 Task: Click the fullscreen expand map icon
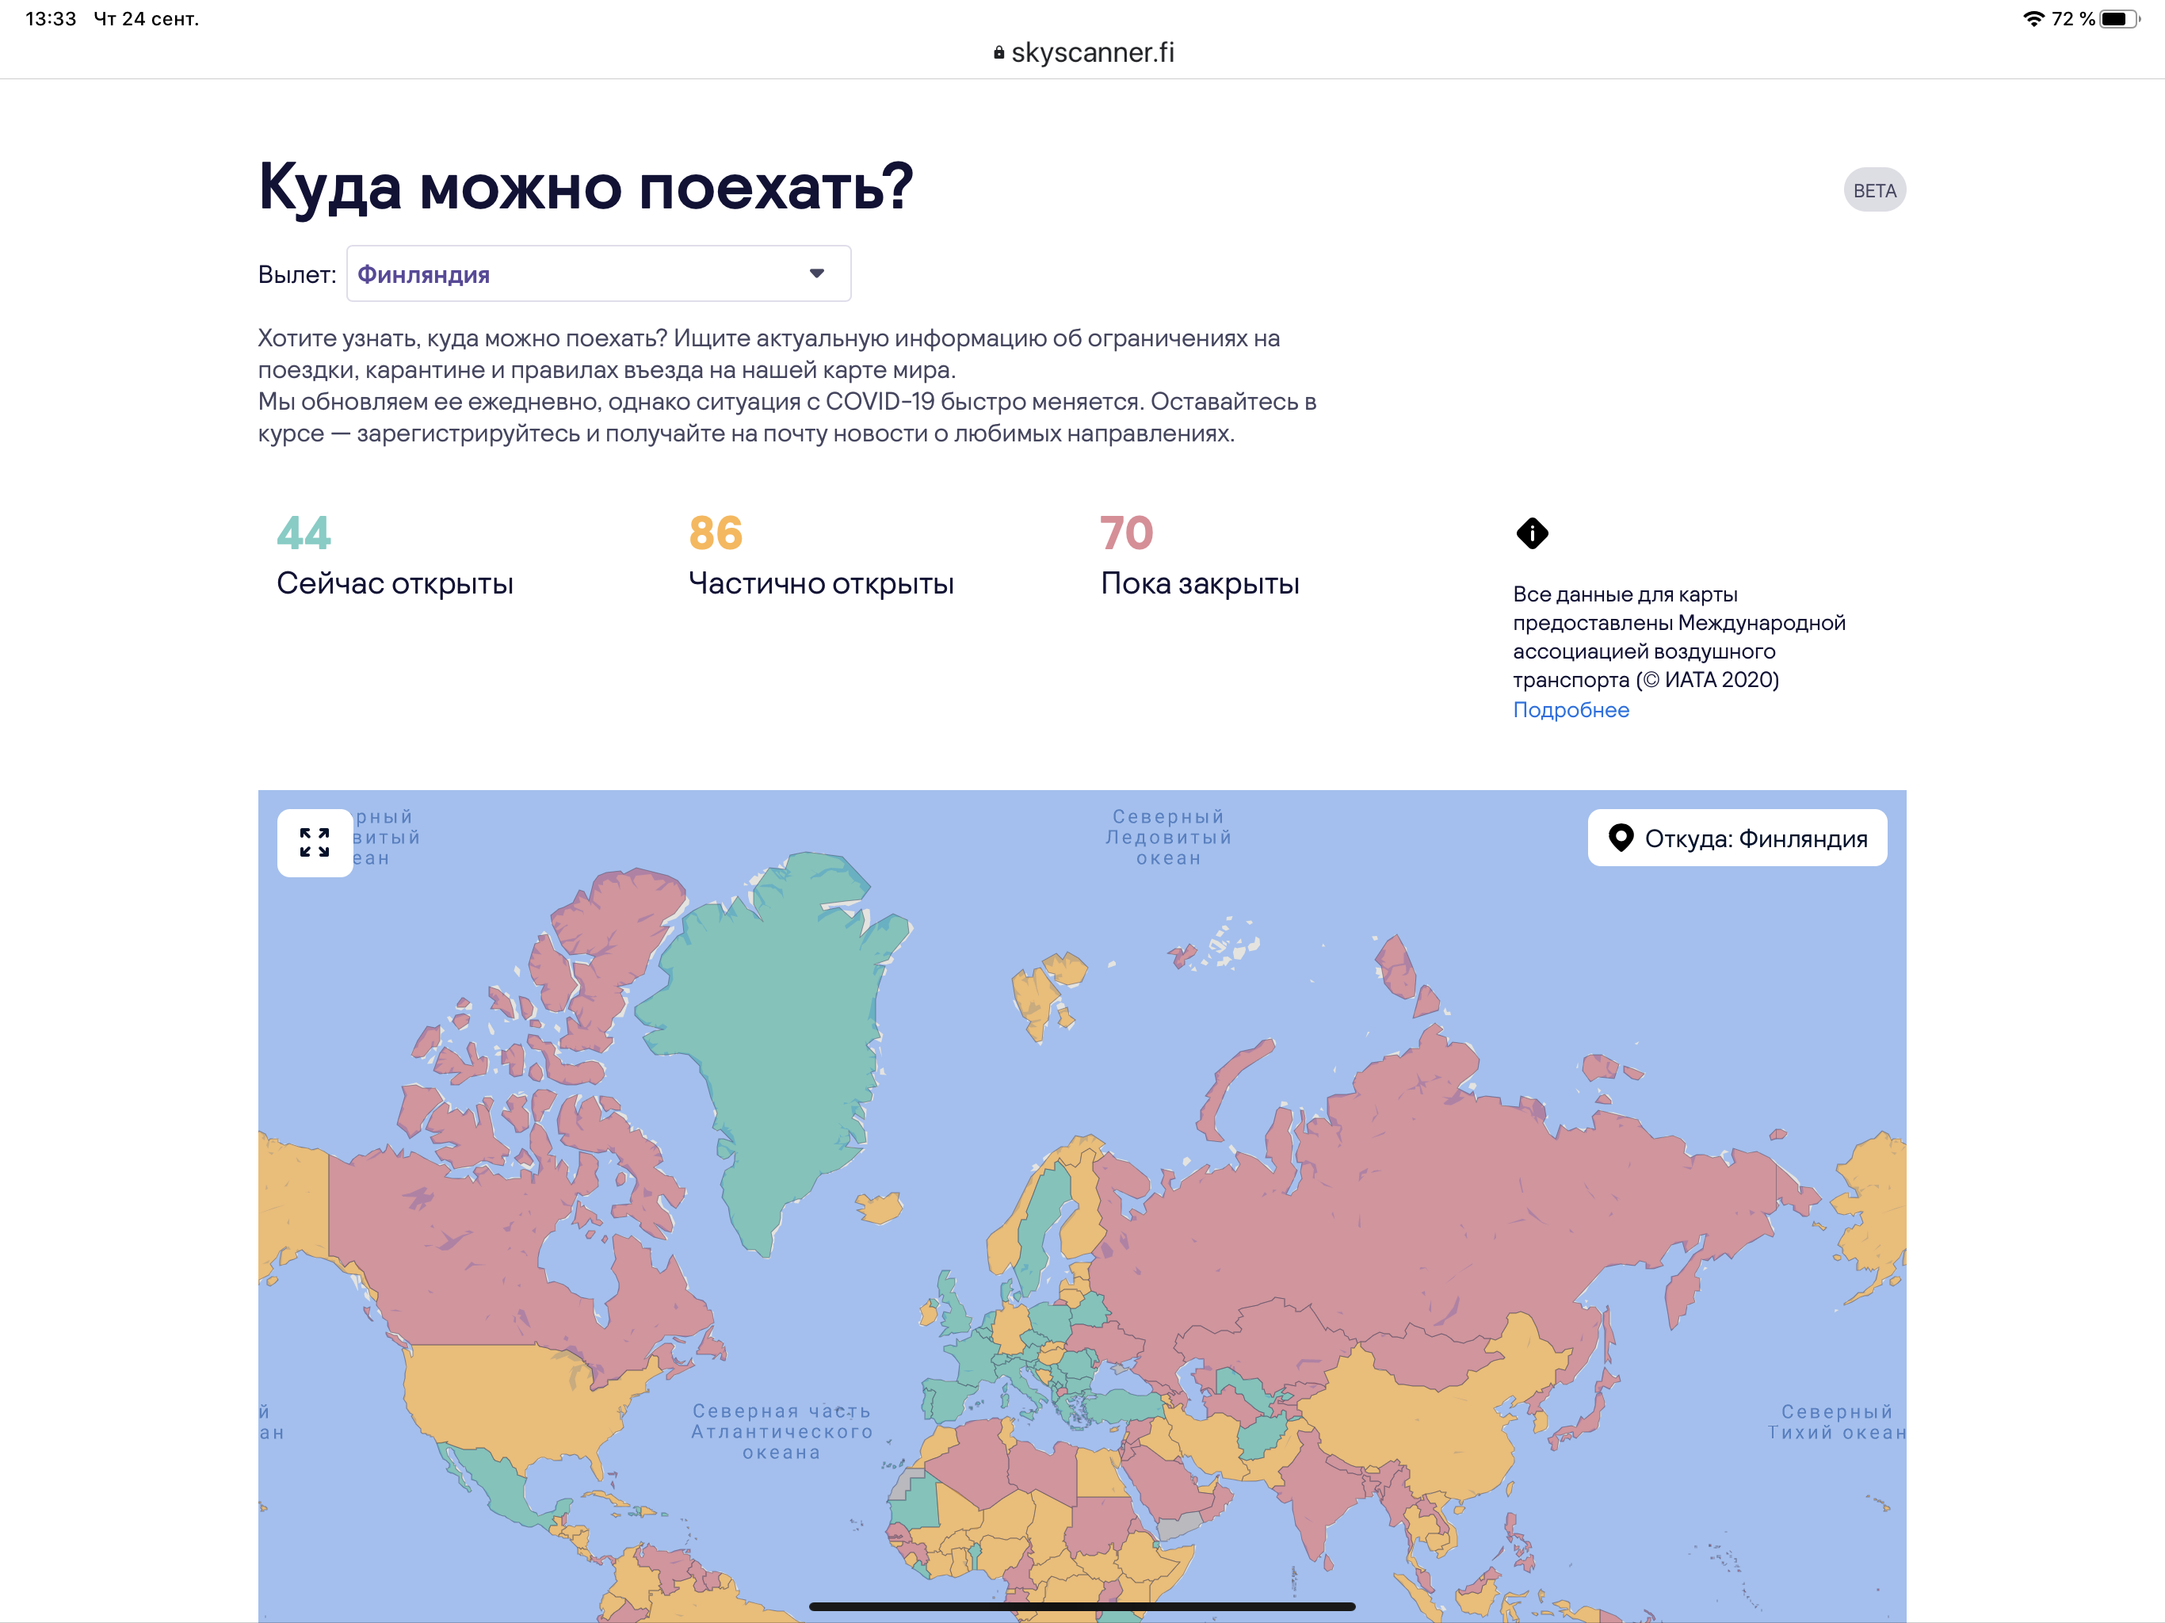pyautogui.click(x=314, y=842)
